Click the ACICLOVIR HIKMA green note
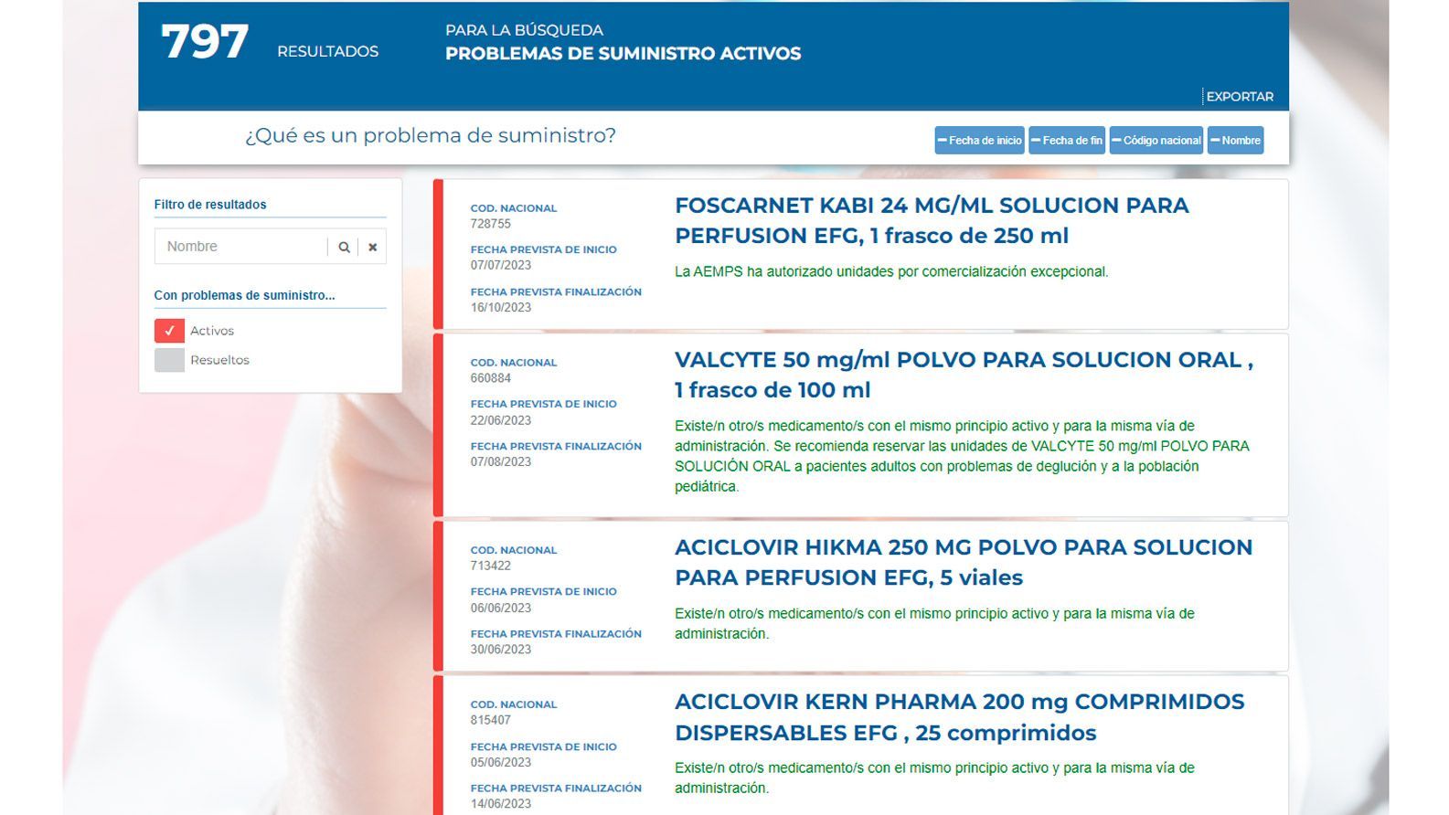 [x=934, y=623]
